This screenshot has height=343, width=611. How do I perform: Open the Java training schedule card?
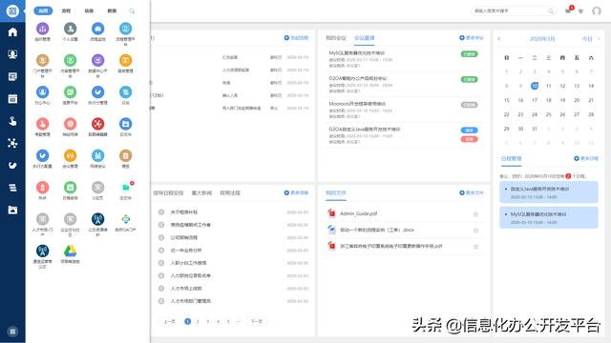549,192
